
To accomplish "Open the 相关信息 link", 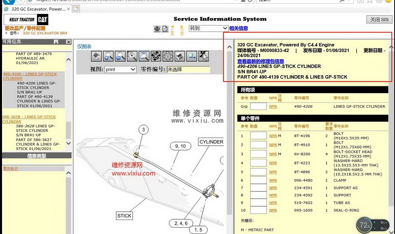I will (x=239, y=28).
